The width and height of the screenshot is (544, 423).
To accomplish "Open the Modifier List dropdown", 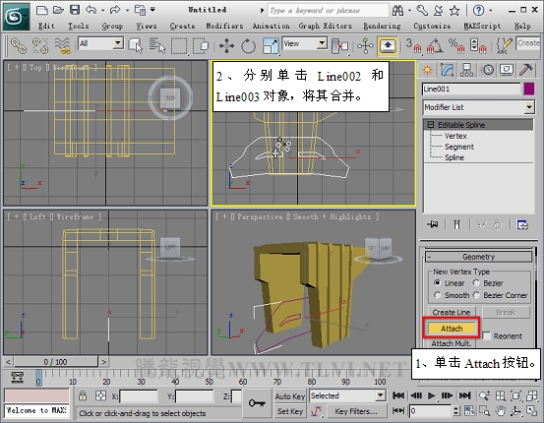I will [x=478, y=107].
